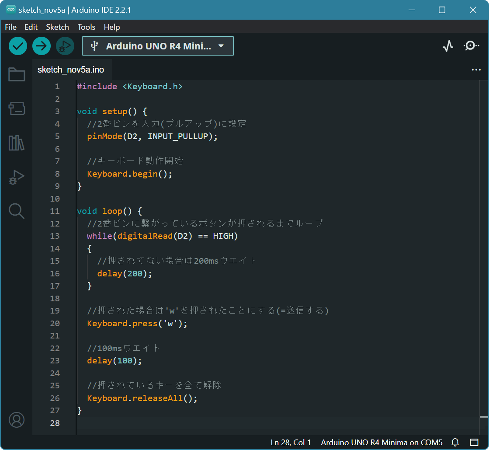Toggle the bottom panel icon in status bar
Image resolution: width=489 pixels, height=450 pixels.
pyautogui.click(x=474, y=442)
